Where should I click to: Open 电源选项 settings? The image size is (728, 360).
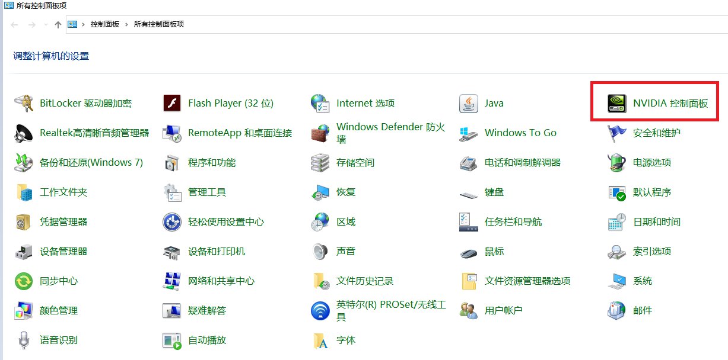click(652, 162)
